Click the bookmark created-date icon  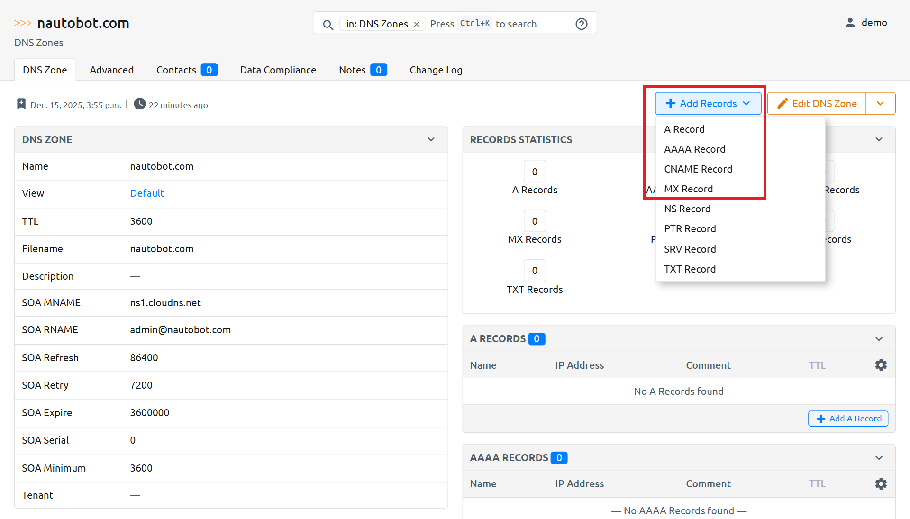pos(21,104)
